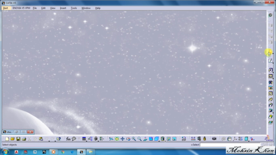This screenshot has height=155, width=276.
Task: Click the Groove tool in right toolbar
Action: pyautogui.click(x=270, y=88)
